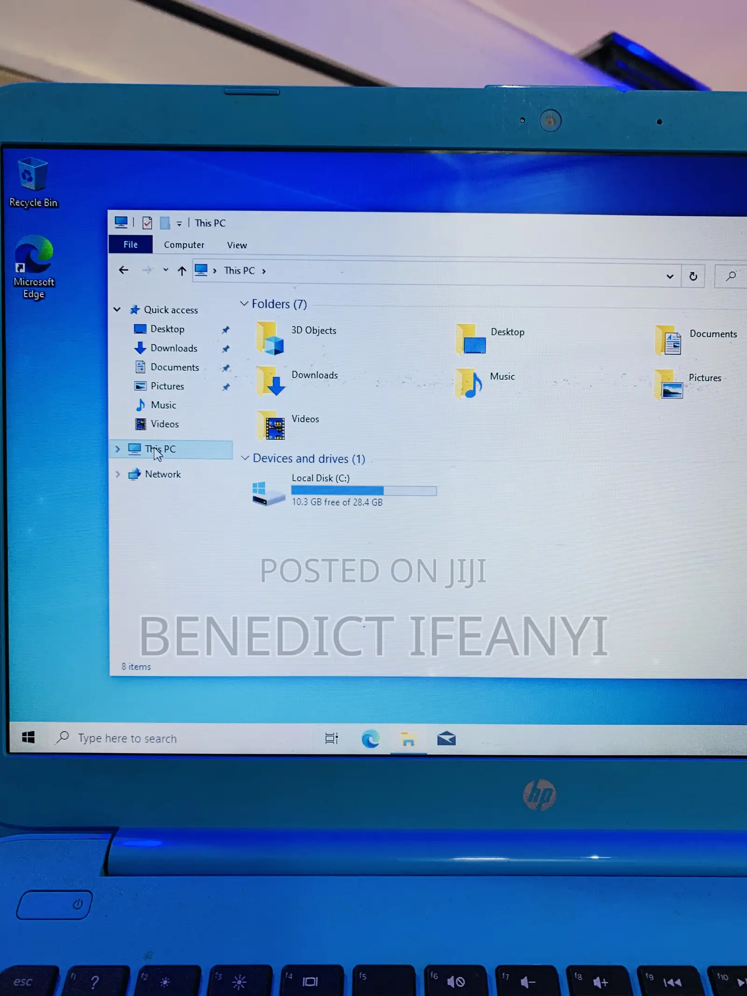Open the Windows Start menu

(x=28, y=737)
